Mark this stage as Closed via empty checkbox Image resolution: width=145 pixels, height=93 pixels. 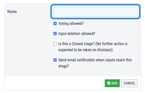click(x=55, y=44)
